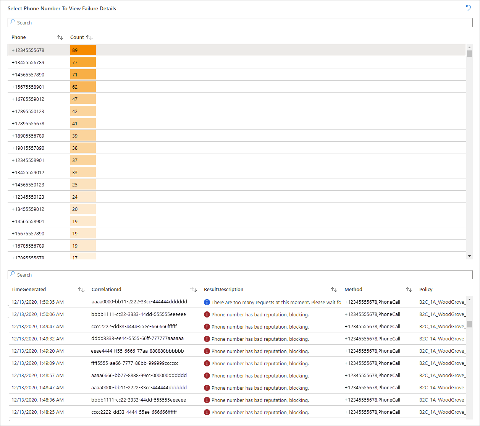The height and width of the screenshot is (426, 480).
Task: Click info icon on 1:50:35 AM row
Action: coord(207,302)
